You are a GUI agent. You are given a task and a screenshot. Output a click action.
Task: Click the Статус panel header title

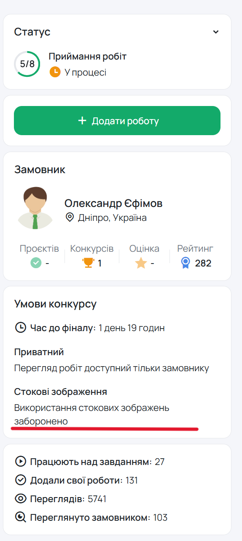click(x=32, y=32)
